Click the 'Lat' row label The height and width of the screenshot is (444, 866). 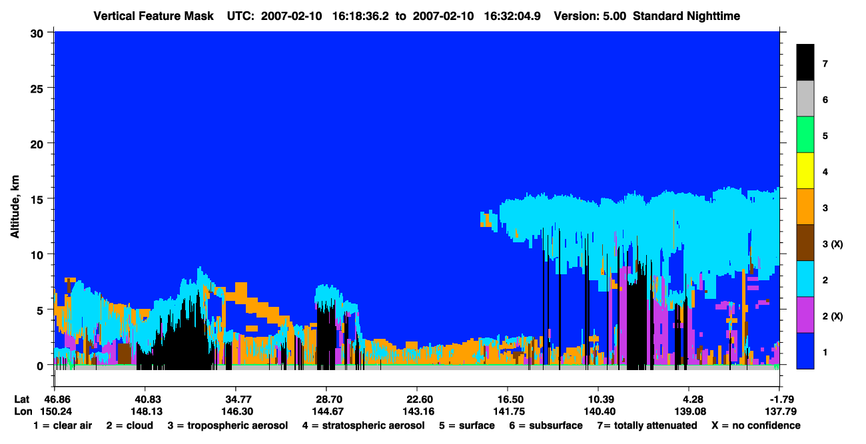(x=22, y=399)
